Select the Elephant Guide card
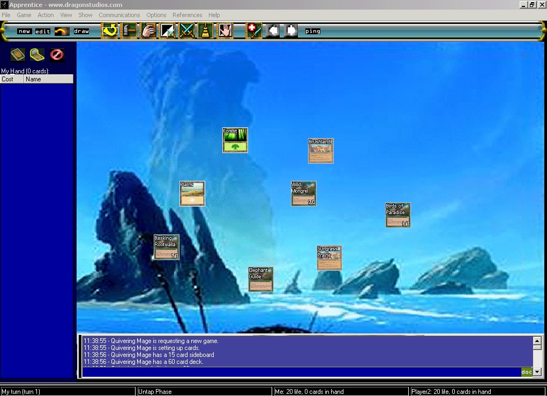This screenshot has width=547, height=396. coord(261,279)
